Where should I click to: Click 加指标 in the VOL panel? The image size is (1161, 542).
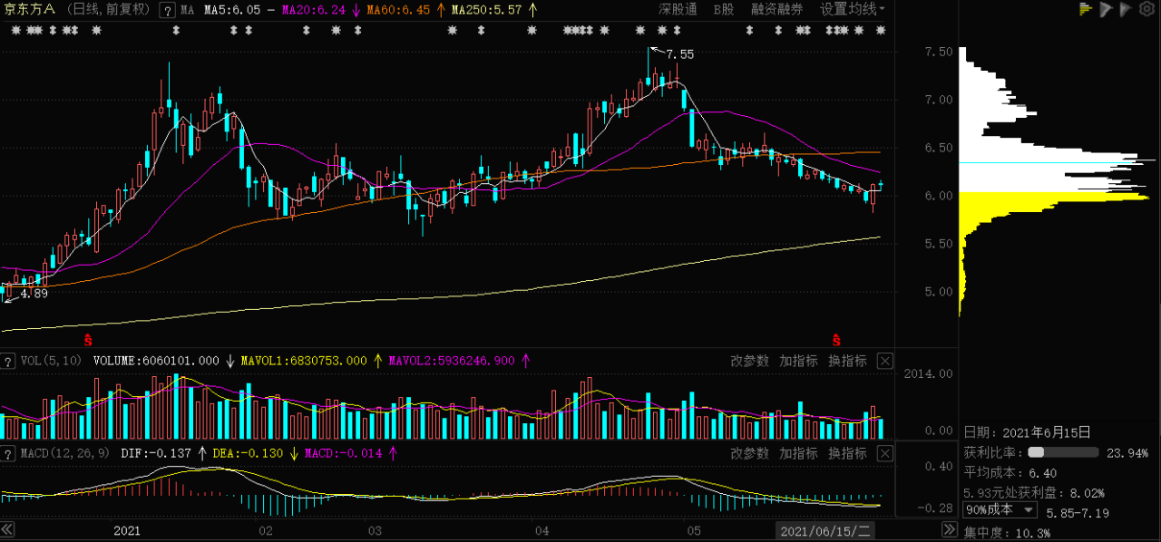(x=798, y=361)
